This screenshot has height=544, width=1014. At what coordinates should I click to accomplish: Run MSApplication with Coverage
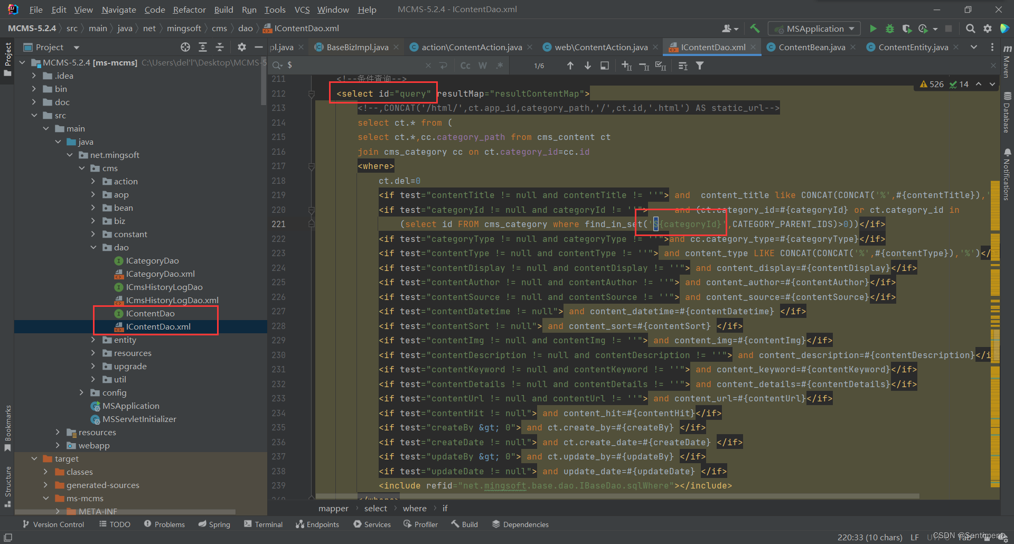907,29
